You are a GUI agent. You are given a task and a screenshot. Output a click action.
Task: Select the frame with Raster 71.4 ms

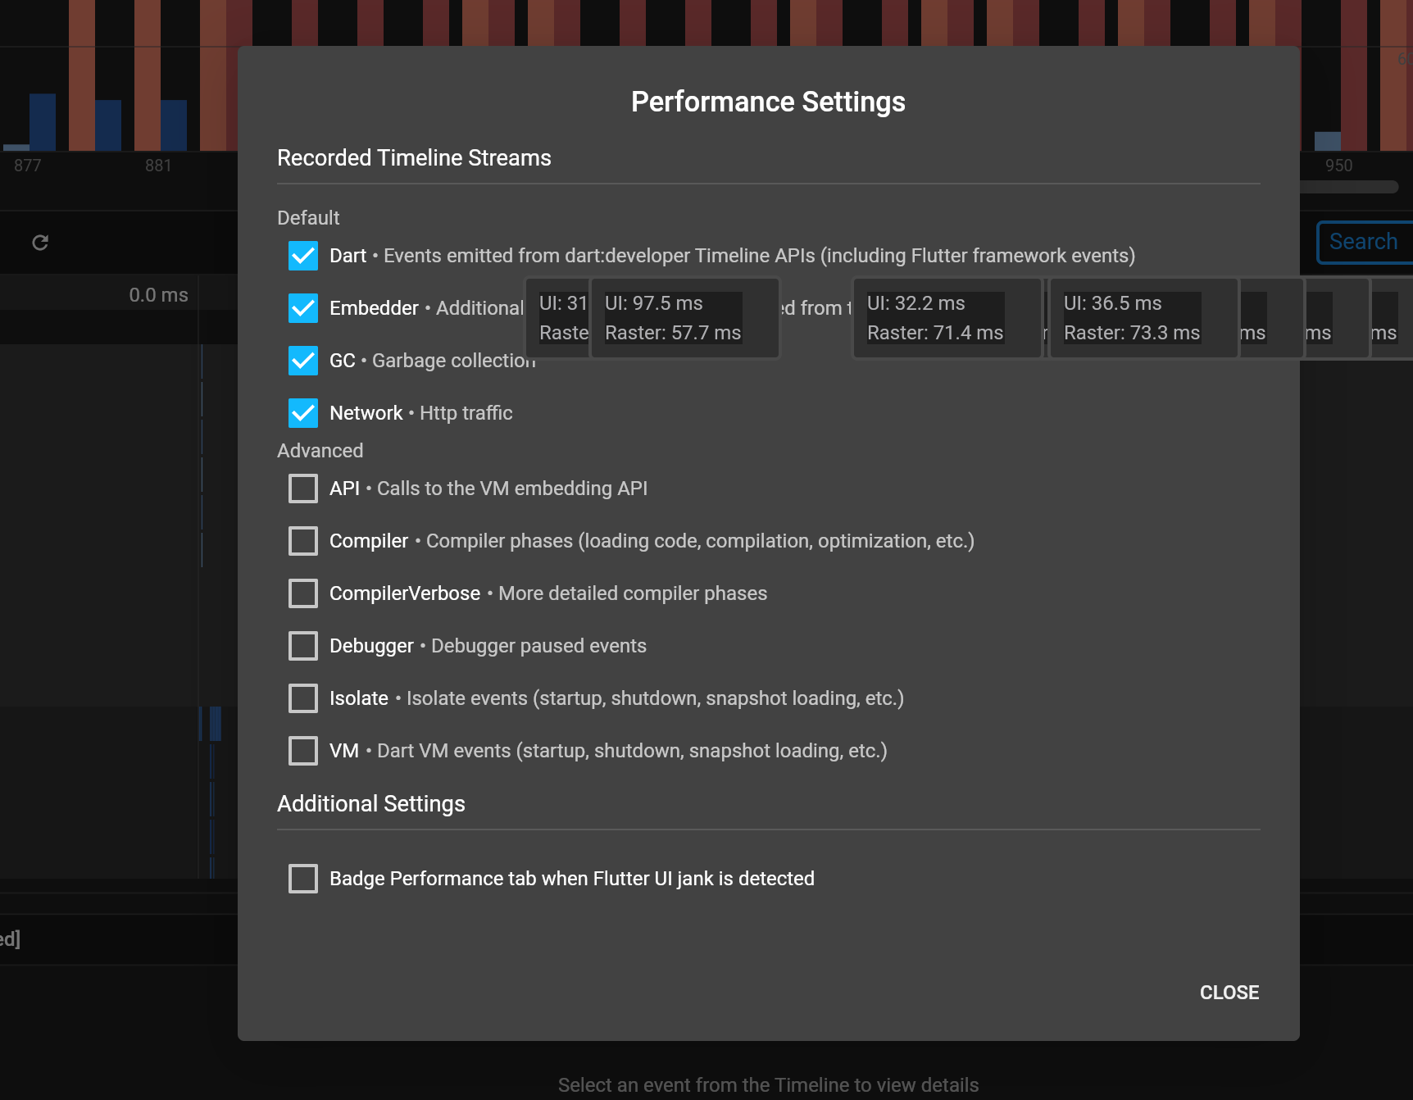(947, 318)
